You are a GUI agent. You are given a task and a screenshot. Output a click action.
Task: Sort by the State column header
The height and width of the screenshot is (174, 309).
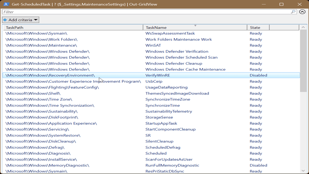tap(258, 27)
